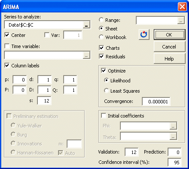Enable the Initial coefficients checkbox

tap(104, 115)
